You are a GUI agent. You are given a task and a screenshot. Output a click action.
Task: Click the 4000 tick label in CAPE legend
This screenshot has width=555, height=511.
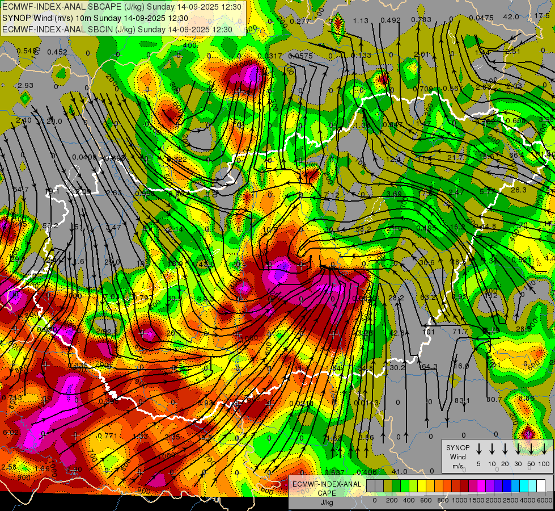point(527,500)
